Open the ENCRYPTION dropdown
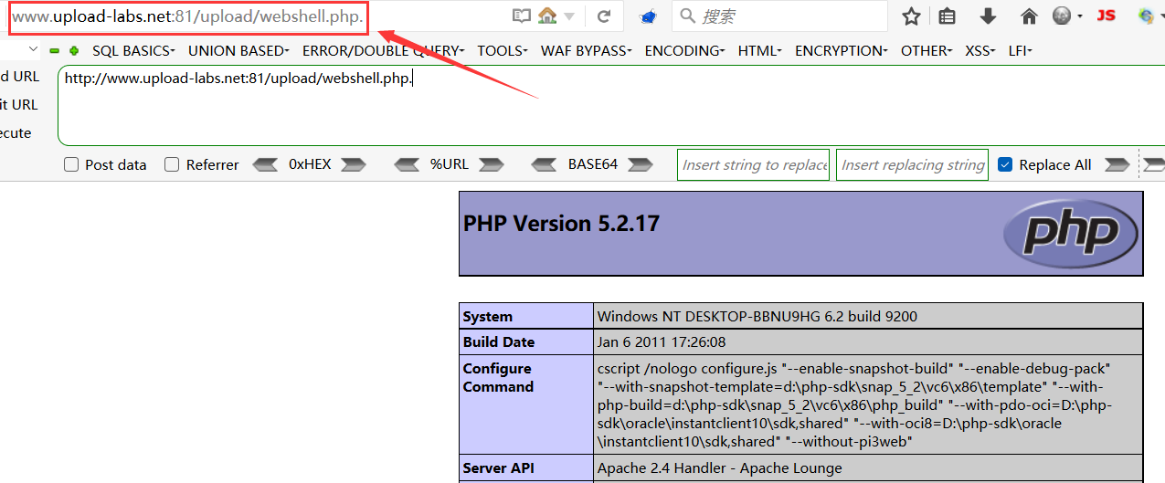Viewport: 1165px width, 483px height. [x=841, y=51]
